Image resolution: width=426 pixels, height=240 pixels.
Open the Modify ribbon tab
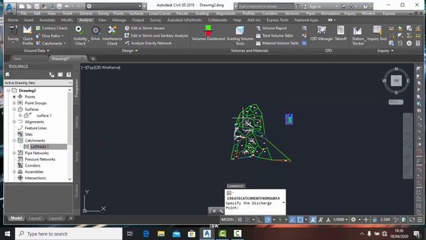coord(67,20)
